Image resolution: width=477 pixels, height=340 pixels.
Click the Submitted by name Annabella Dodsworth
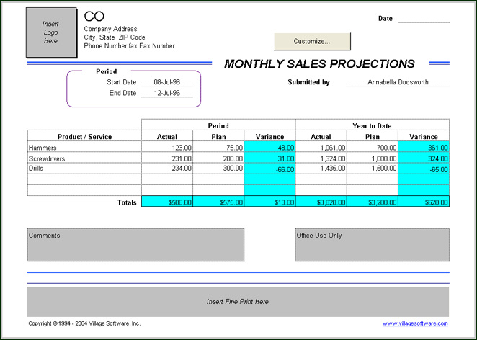coord(398,82)
